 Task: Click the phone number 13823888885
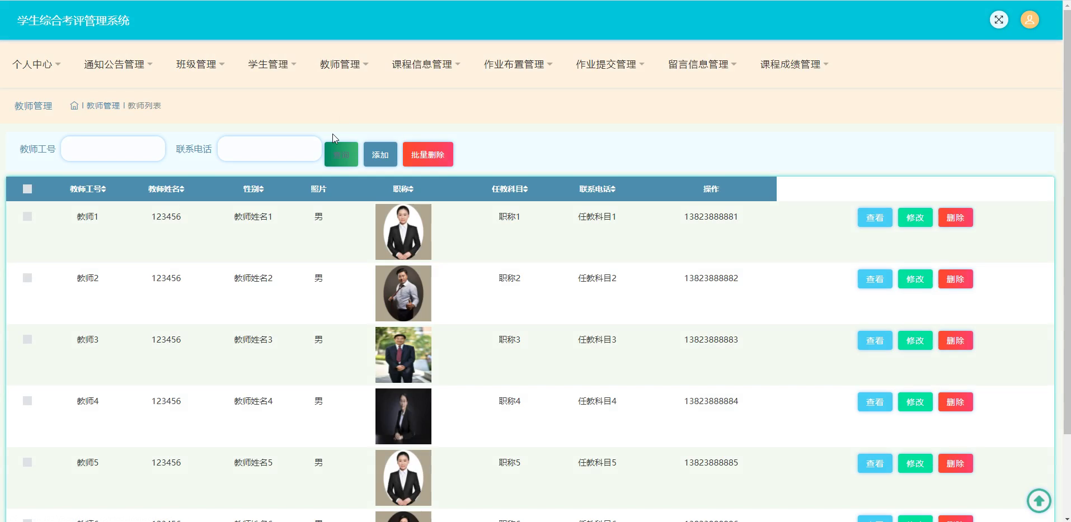pyautogui.click(x=711, y=463)
